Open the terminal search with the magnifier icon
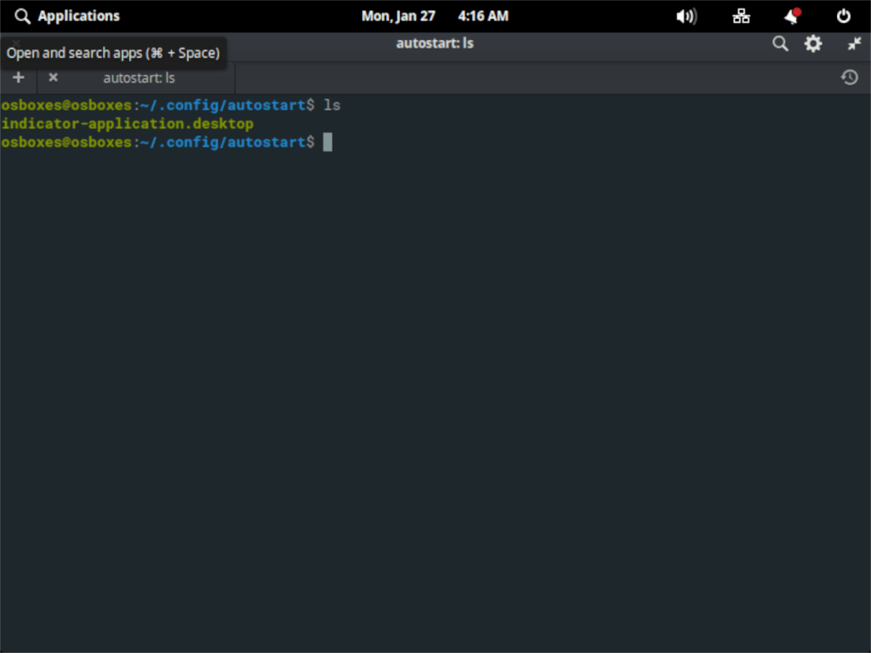The image size is (871, 653). pyautogui.click(x=780, y=43)
